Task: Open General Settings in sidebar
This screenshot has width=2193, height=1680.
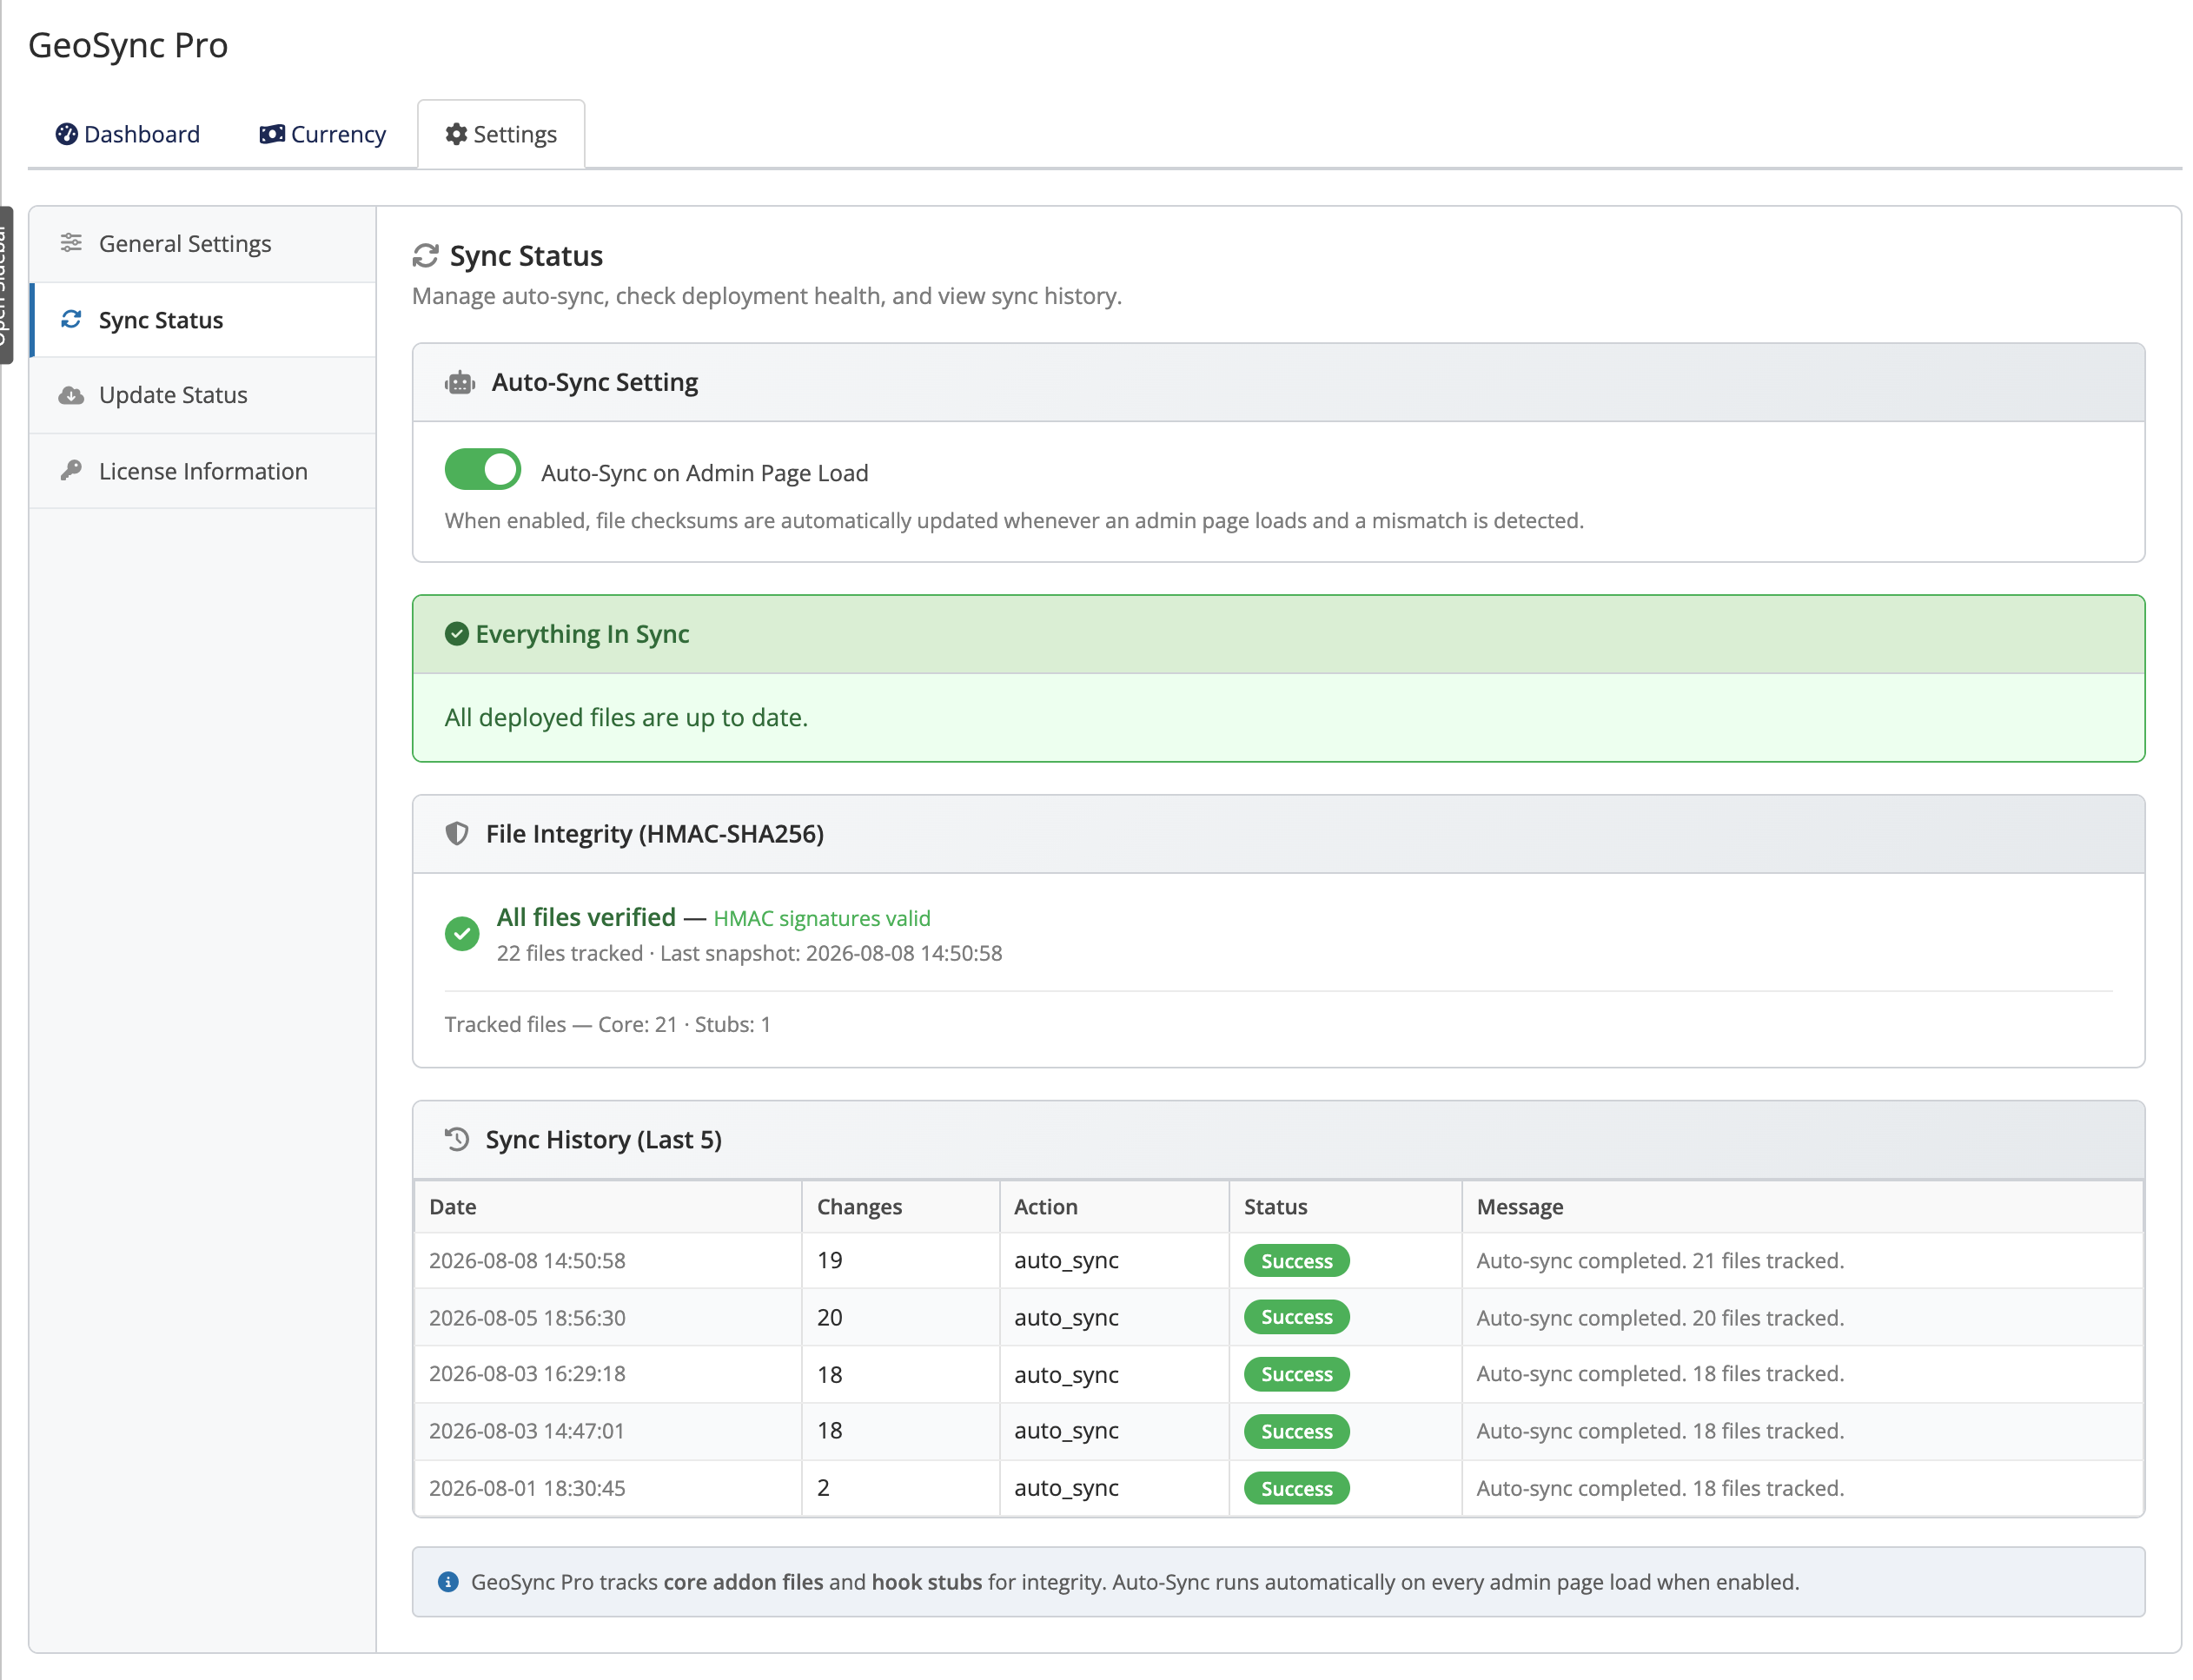Action: coord(203,244)
